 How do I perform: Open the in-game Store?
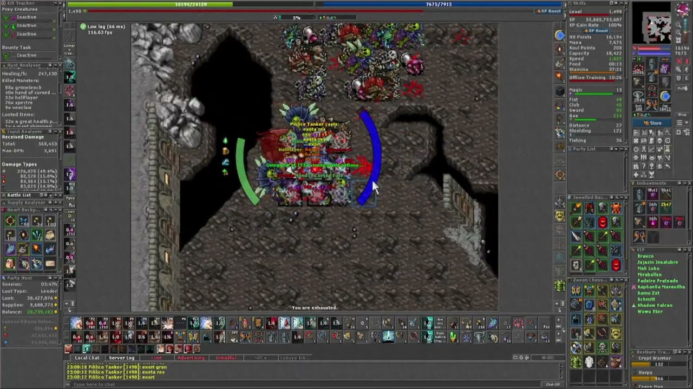(651, 123)
